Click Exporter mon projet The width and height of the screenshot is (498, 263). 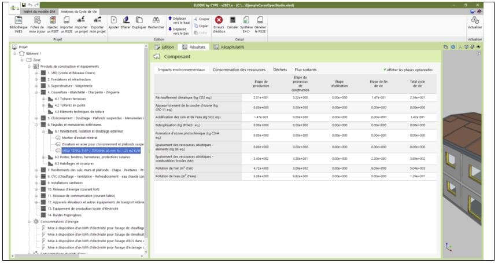(x=98, y=24)
